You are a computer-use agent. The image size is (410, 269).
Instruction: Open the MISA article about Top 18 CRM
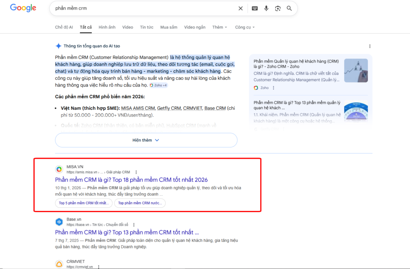point(133,180)
